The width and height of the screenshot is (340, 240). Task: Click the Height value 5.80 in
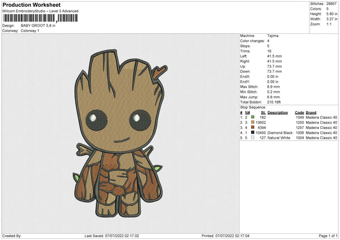pyautogui.click(x=331, y=14)
